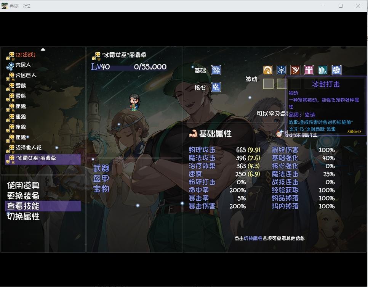Click the 粉碎打击 stat label
Viewport: 368px width, 287px height.
[202, 182]
